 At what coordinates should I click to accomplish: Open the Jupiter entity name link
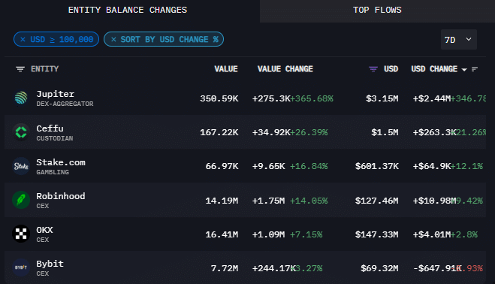point(56,94)
